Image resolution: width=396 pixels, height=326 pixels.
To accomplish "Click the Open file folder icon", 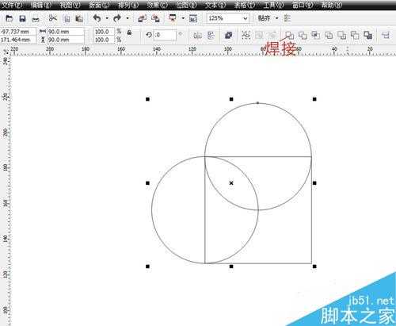I will (x=10, y=18).
